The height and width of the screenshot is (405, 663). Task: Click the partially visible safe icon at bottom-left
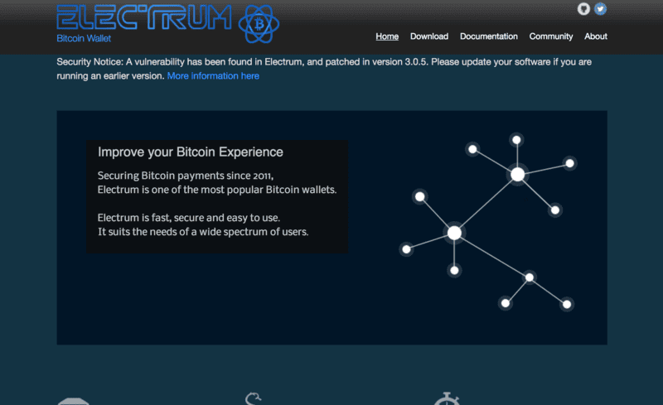coord(73,401)
